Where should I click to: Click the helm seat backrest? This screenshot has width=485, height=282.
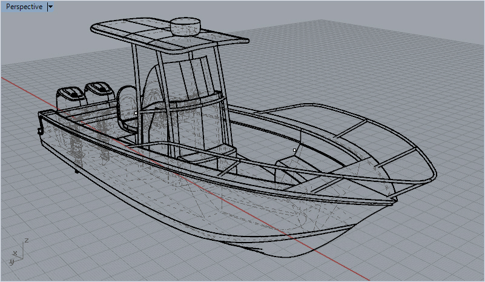pyautogui.click(x=127, y=101)
